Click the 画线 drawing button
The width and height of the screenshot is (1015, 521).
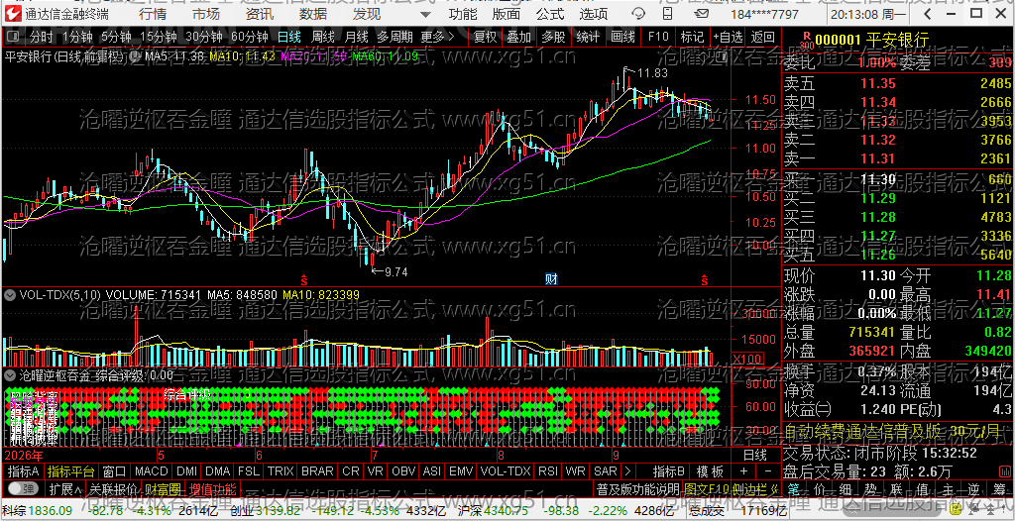click(622, 37)
